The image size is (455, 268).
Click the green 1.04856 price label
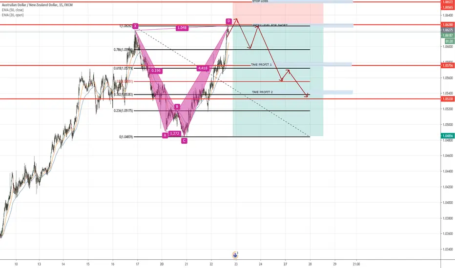[x=448, y=136]
